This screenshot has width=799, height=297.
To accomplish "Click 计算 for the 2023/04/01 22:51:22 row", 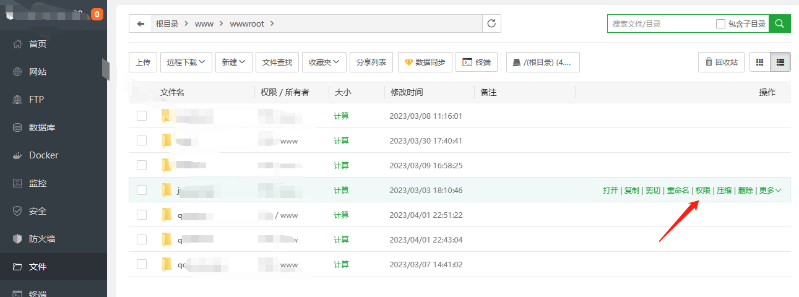I will point(341,215).
